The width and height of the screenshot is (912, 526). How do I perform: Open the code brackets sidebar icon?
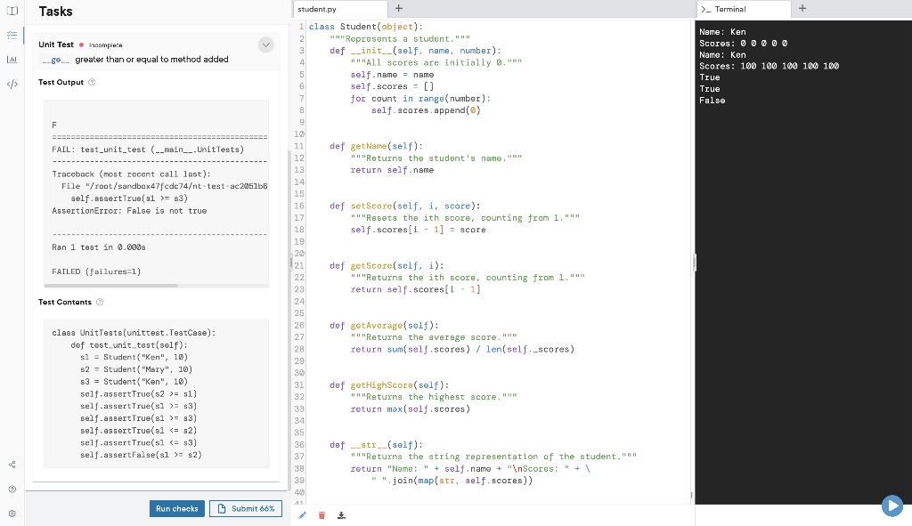pyautogui.click(x=12, y=84)
